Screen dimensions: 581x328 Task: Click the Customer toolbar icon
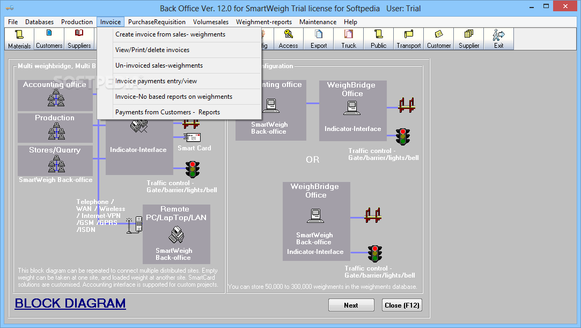pyautogui.click(x=439, y=39)
